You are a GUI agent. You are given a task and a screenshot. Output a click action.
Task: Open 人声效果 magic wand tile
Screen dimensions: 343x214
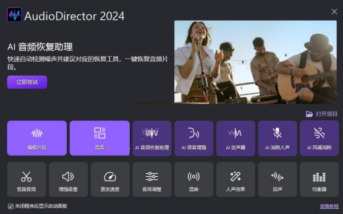tap(236, 180)
